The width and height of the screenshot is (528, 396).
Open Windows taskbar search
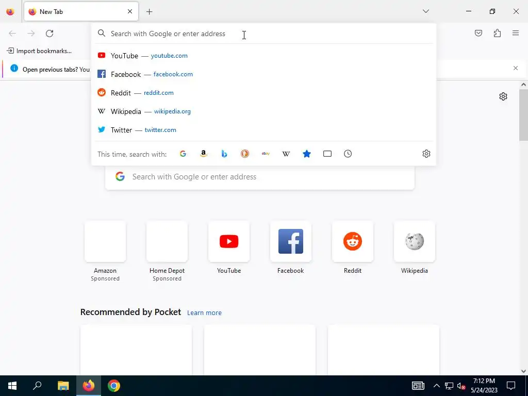(37, 386)
